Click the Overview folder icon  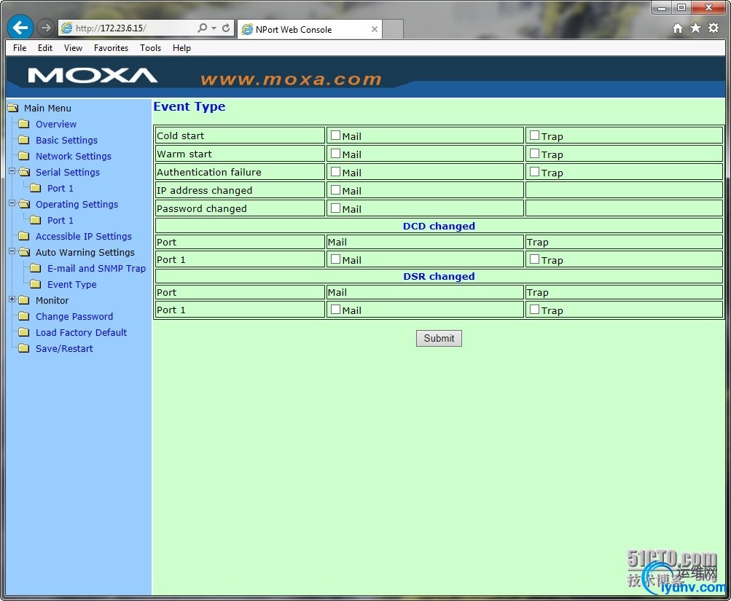24,124
